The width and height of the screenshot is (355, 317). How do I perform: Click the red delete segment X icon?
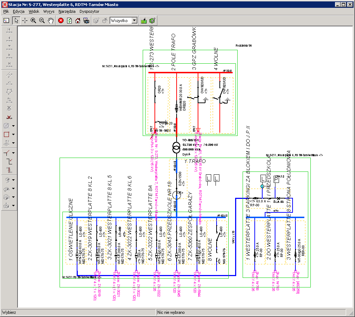coord(9,117)
